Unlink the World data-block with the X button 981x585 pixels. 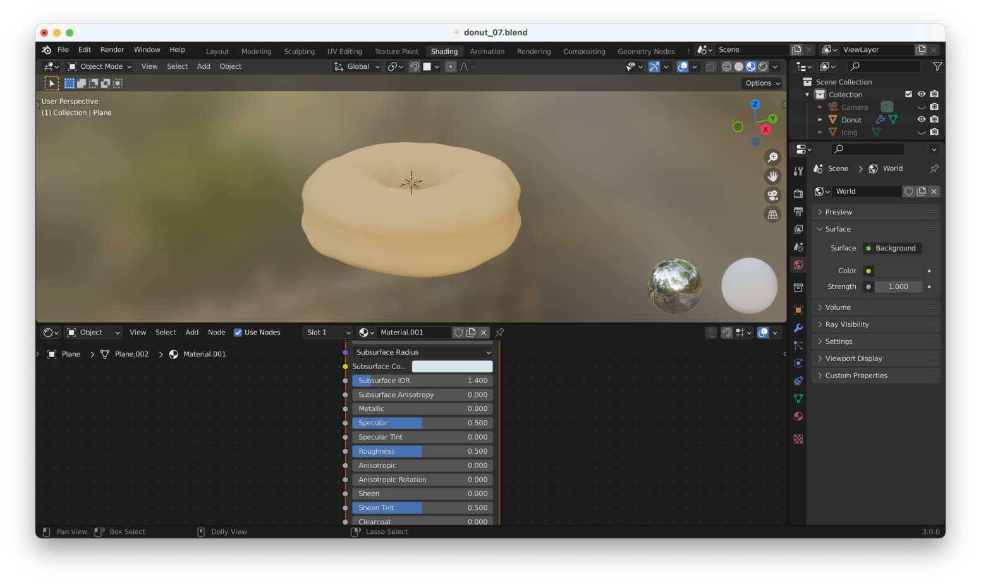tap(934, 191)
